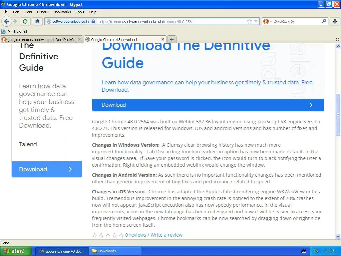This screenshot has width=341, height=256.
Task: Click the Windows start button
Action: (x=16, y=251)
